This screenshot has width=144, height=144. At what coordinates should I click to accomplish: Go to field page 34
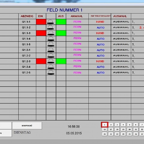(123, 134)
